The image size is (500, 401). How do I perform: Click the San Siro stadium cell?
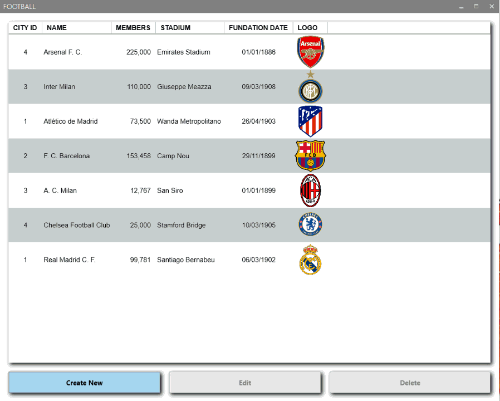(170, 190)
